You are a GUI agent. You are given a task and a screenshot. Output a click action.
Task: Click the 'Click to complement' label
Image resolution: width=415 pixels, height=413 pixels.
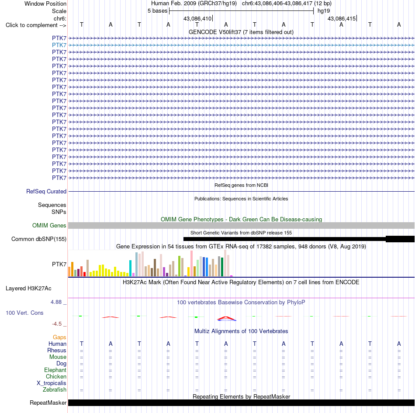(36, 25)
